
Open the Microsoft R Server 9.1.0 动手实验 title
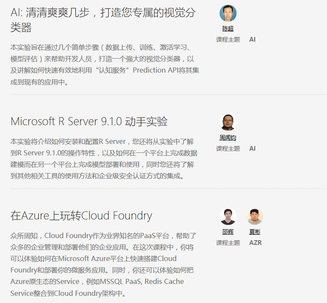(89, 121)
